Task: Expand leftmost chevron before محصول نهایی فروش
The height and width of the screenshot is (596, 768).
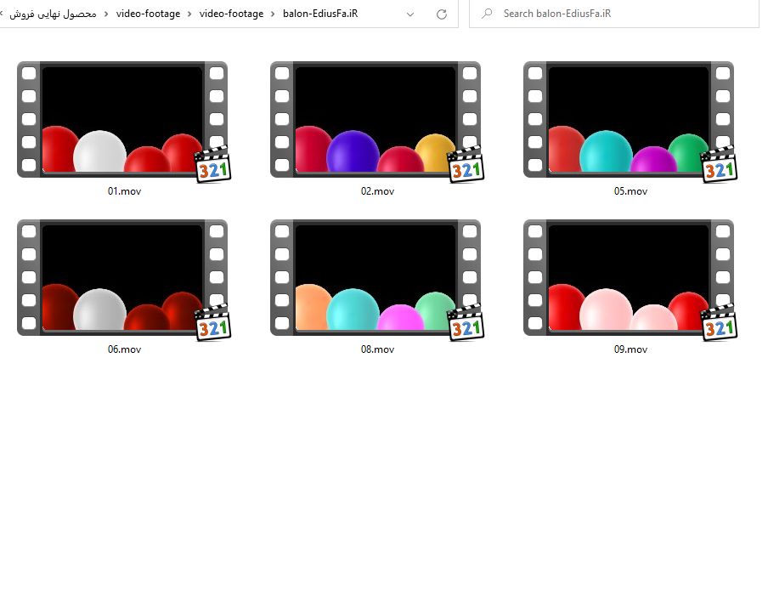Action: point(3,14)
